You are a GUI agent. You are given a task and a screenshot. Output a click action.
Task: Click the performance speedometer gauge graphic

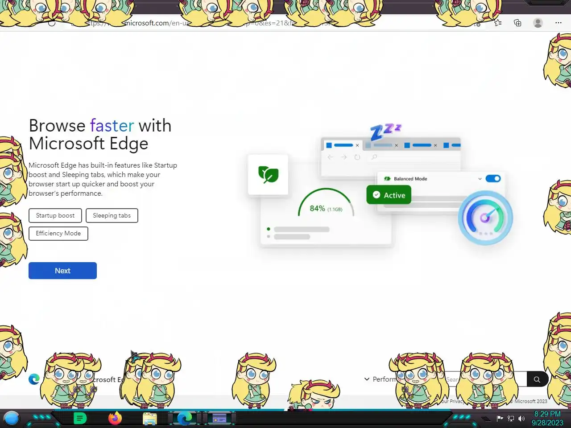485,218
